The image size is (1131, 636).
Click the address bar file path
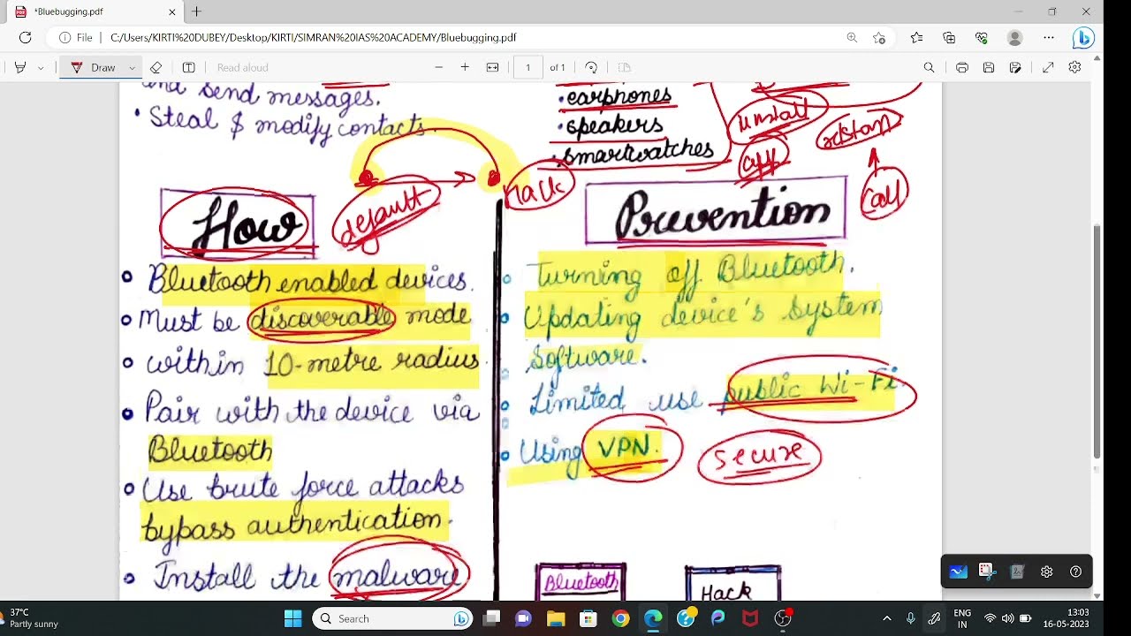(313, 38)
